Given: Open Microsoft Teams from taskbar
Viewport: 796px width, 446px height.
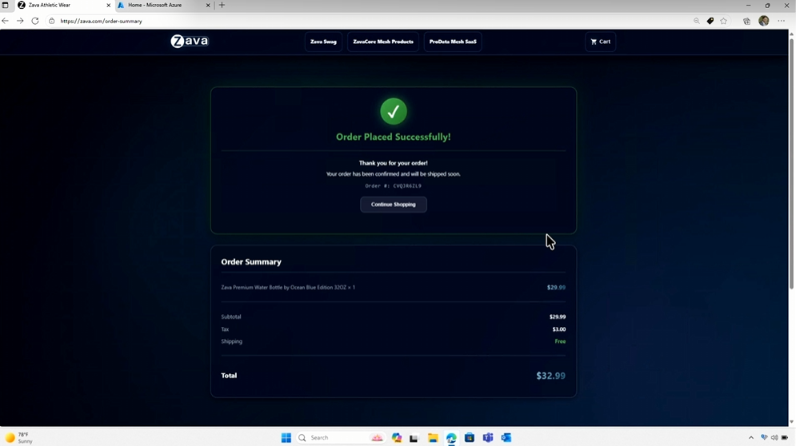Looking at the screenshot, I should pyautogui.click(x=488, y=437).
